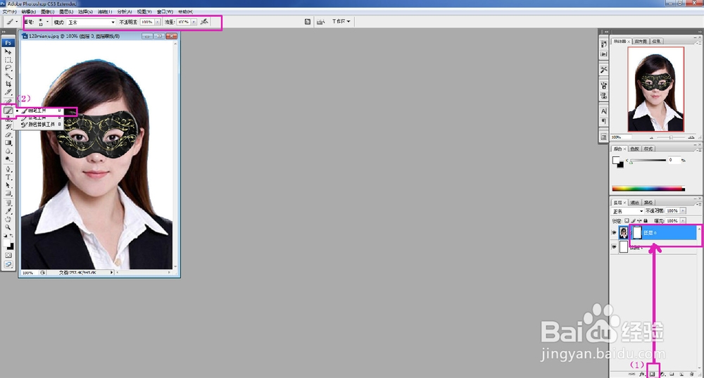Click Add Layer Mask icon in Layers panel
Screen dimensions: 704x378
click(x=652, y=374)
